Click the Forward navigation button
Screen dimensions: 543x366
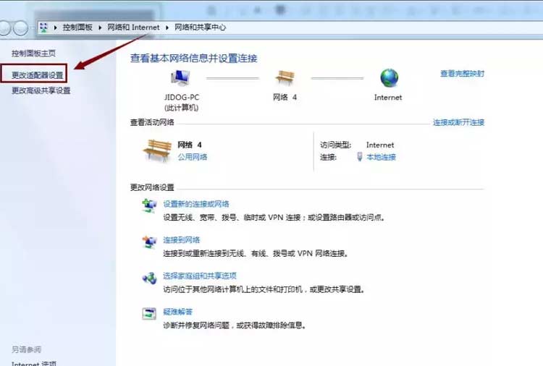(20, 27)
